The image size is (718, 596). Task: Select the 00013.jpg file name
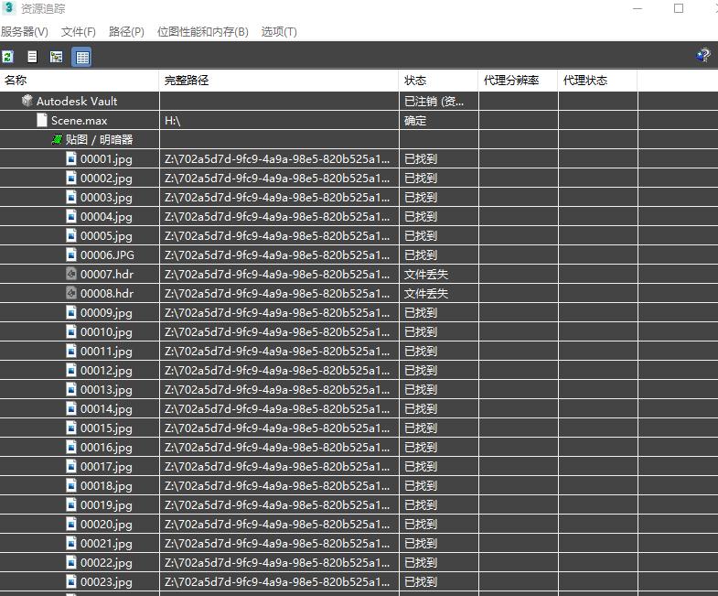tap(106, 390)
